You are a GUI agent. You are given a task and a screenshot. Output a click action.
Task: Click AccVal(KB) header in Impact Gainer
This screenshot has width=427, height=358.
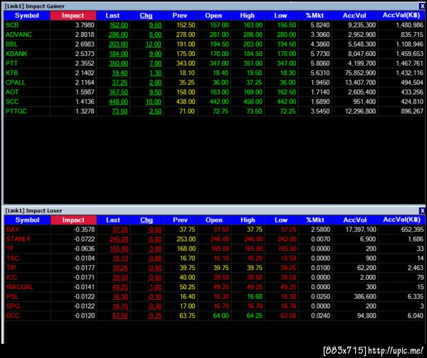401,16
